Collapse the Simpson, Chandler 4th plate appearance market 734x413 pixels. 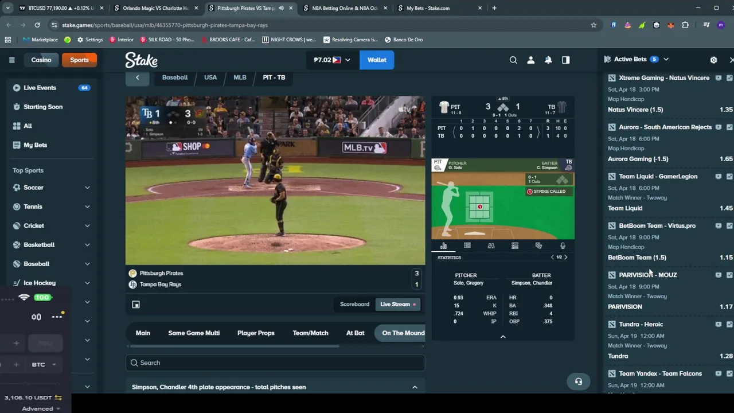415,387
